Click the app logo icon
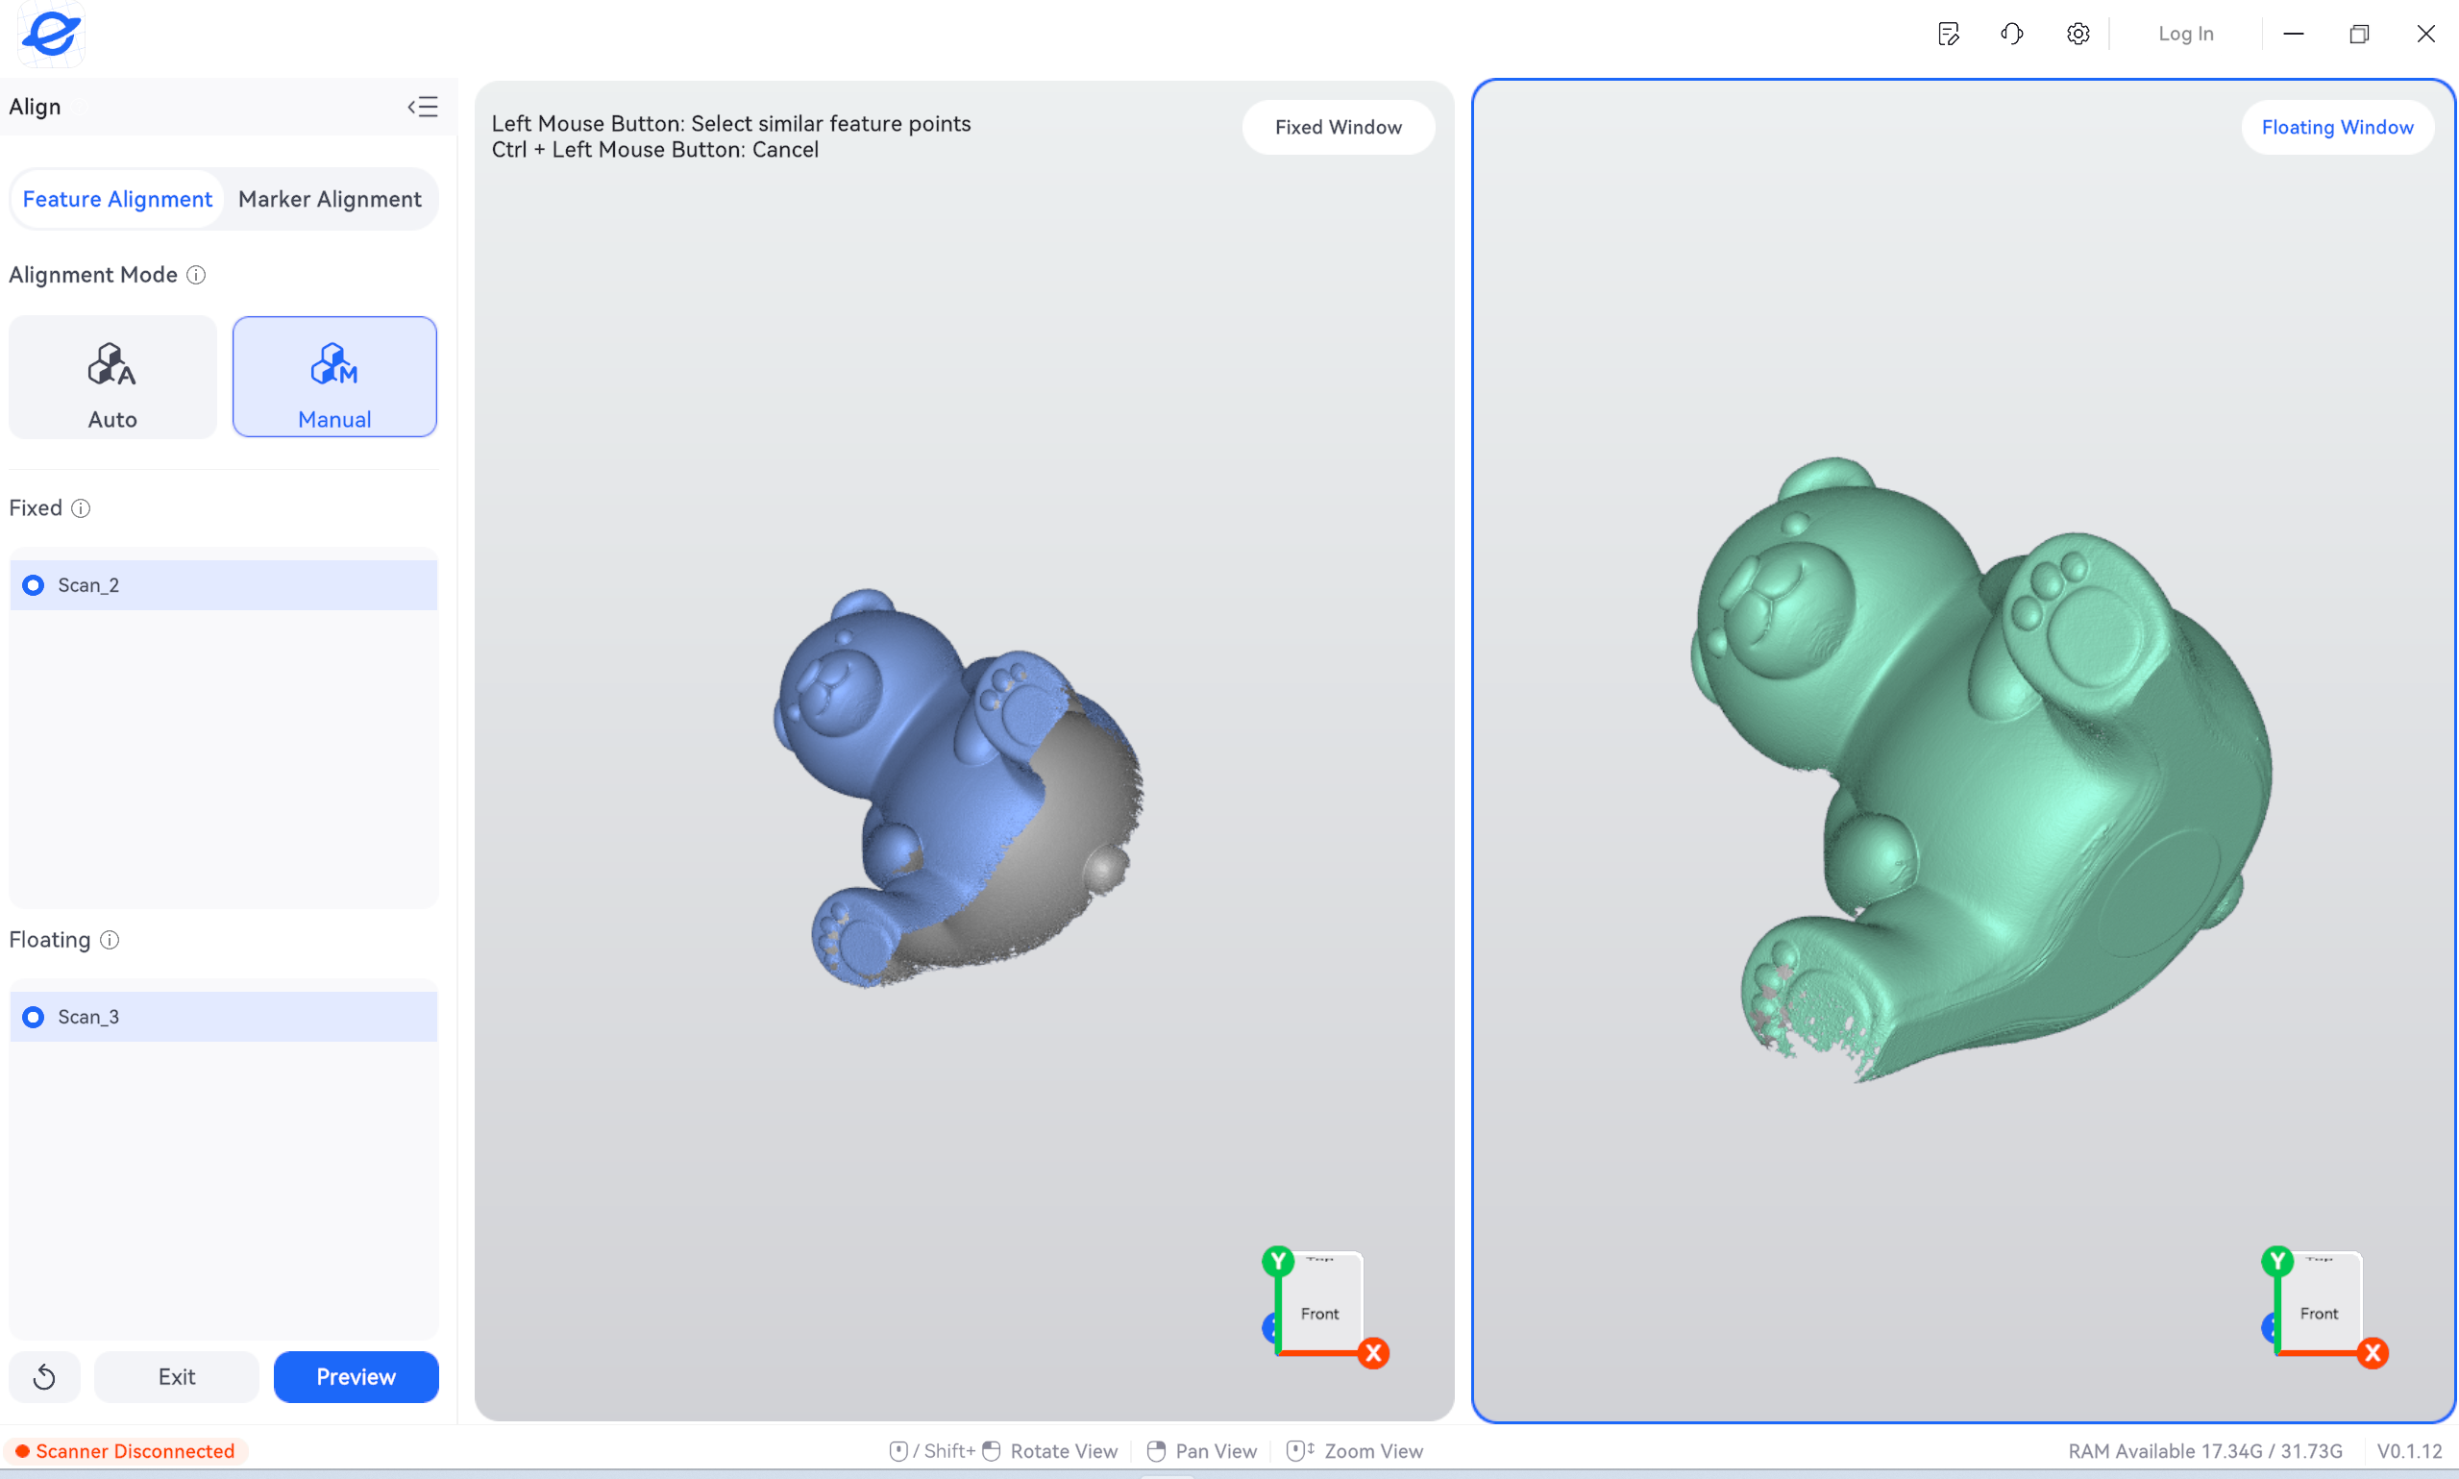Image resolution: width=2459 pixels, height=1479 pixels. pos(51,34)
